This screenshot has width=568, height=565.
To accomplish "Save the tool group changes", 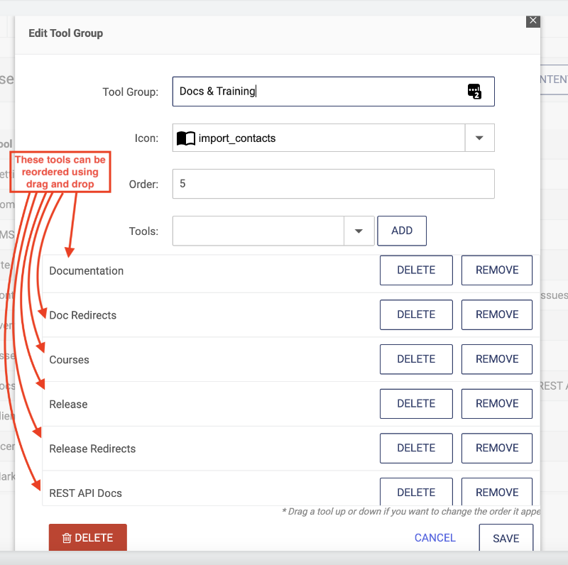I will click(506, 539).
